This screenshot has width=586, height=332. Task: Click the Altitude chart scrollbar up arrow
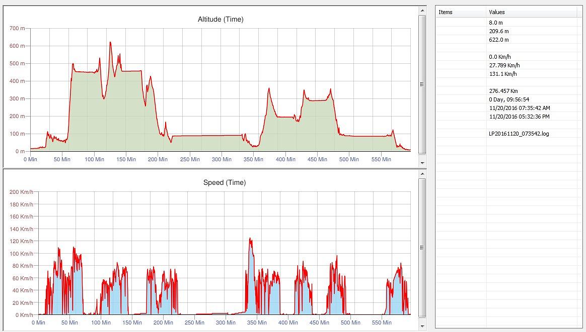pos(422,11)
